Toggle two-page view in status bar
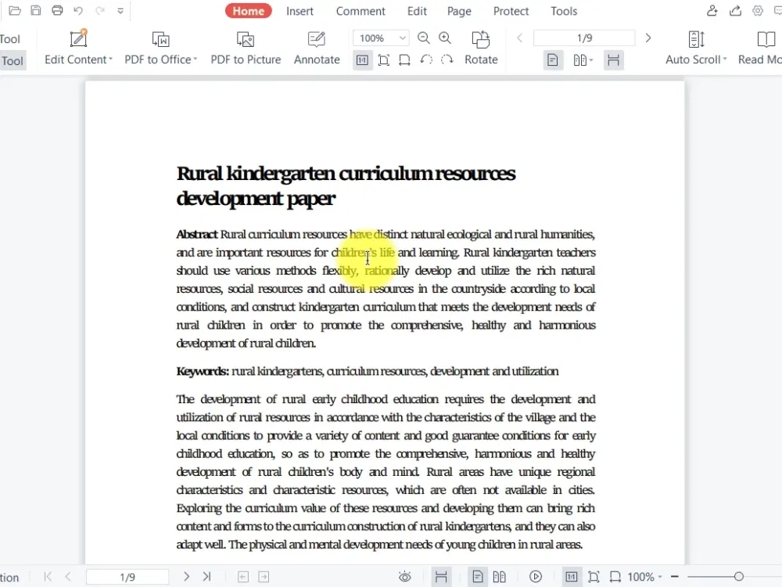 (499, 577)
